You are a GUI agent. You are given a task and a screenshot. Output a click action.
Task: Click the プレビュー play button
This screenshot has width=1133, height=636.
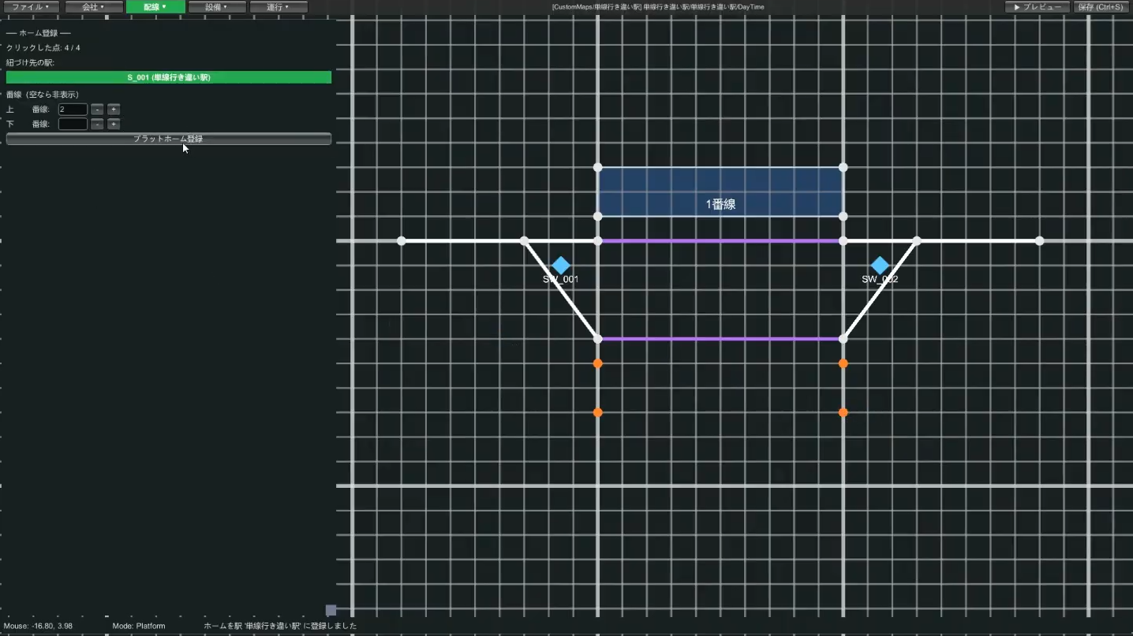coord(1037,7)
